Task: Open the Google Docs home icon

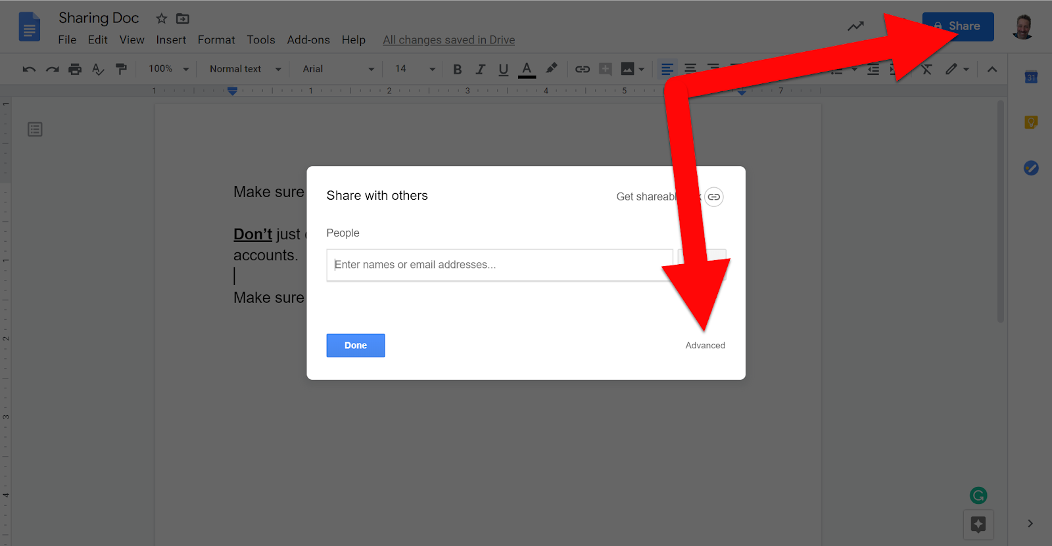Action: point(30,27)
